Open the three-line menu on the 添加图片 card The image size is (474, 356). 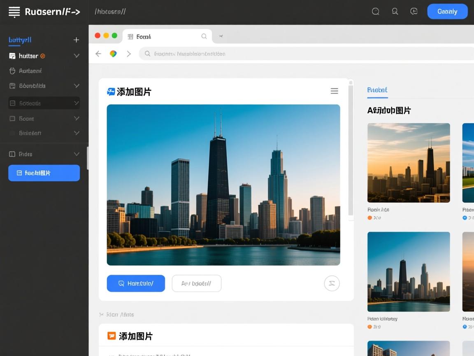(x=334, y=91)
